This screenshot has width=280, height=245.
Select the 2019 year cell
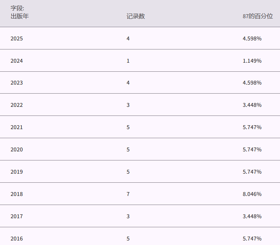[x=17, y=172]
